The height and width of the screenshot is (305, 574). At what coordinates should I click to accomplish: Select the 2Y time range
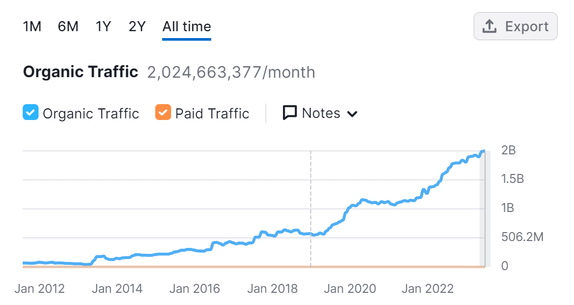(136, 26)
